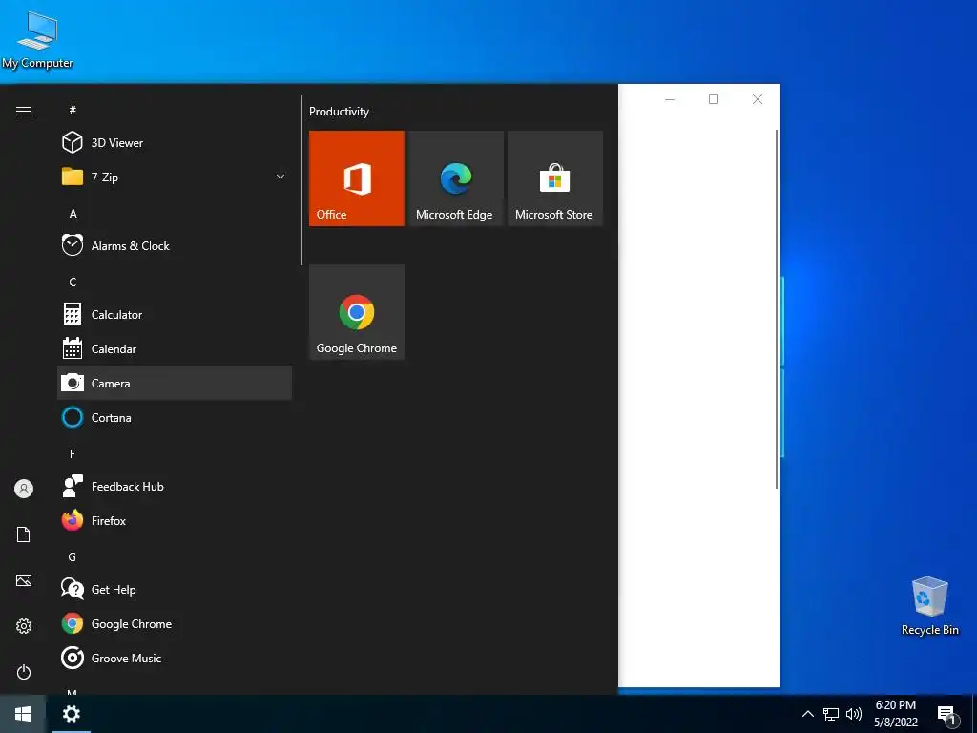Click the '#' letter header

[73, 110]
